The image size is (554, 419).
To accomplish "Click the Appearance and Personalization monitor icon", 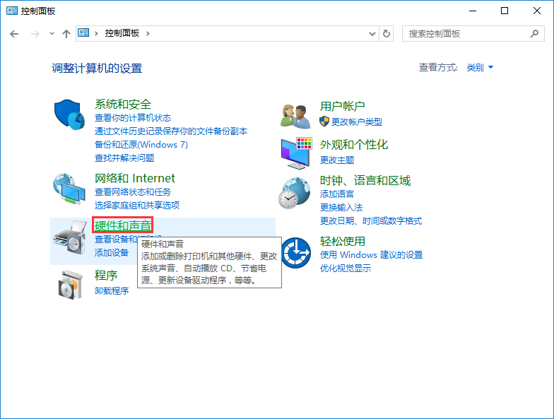I will click(295, 152).
